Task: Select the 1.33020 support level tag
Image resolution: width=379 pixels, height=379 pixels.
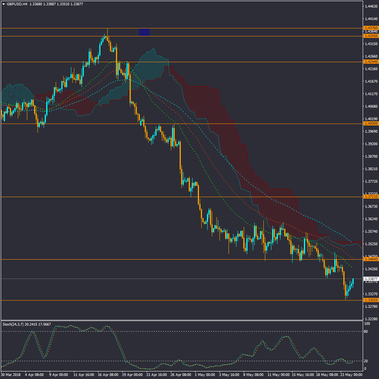Action: point(370,300)
